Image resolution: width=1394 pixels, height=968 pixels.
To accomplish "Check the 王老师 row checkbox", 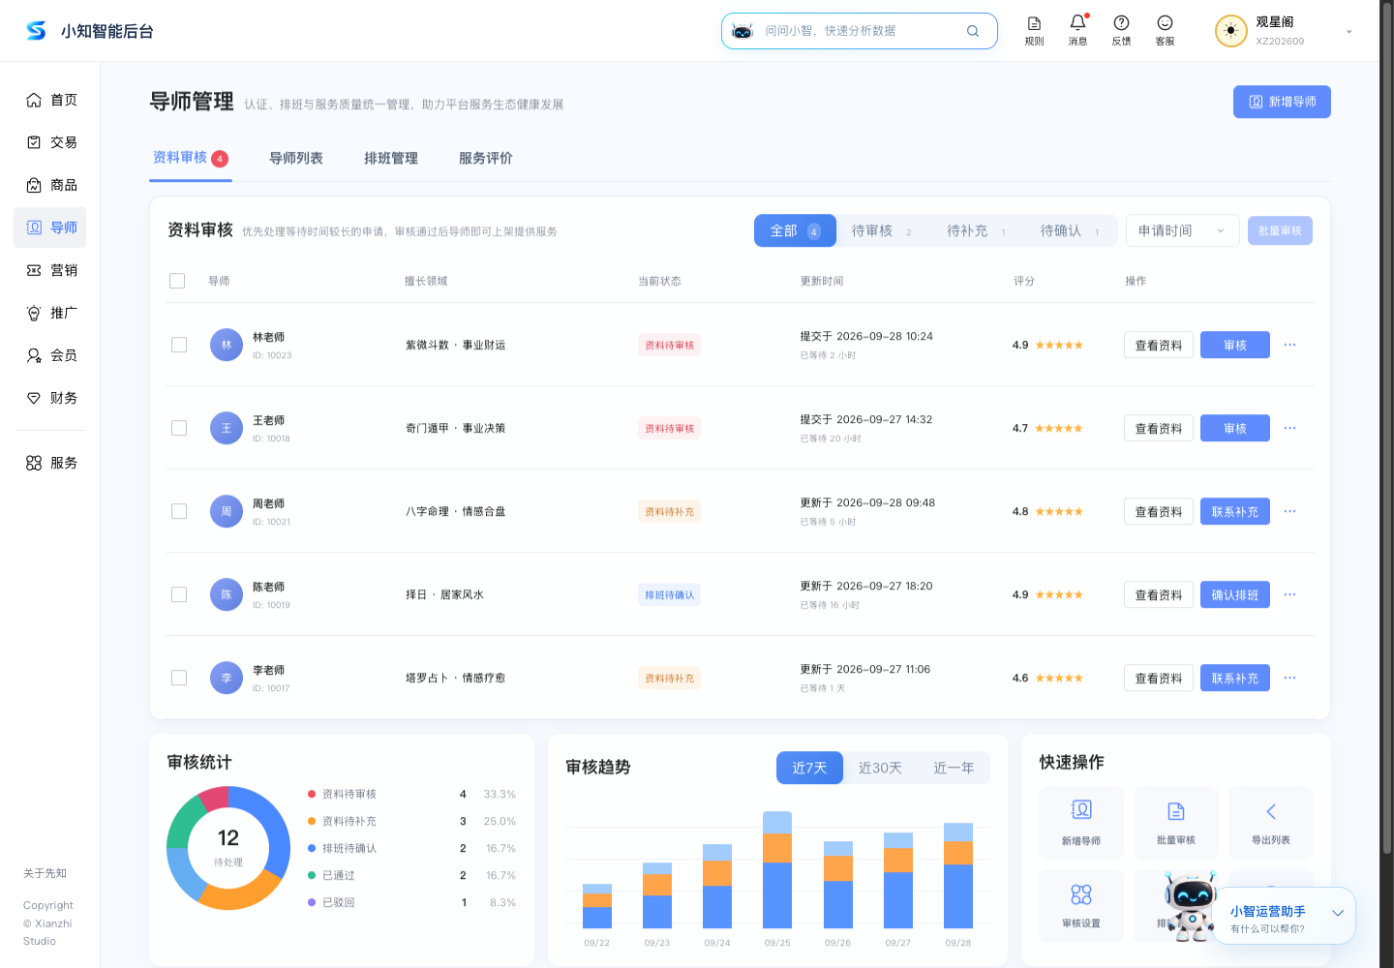I will [x=179, y=428].
